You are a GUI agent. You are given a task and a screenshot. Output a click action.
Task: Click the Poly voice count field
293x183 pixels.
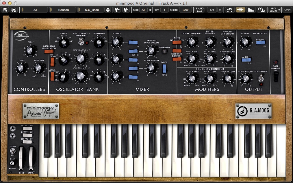click(164, 10)
